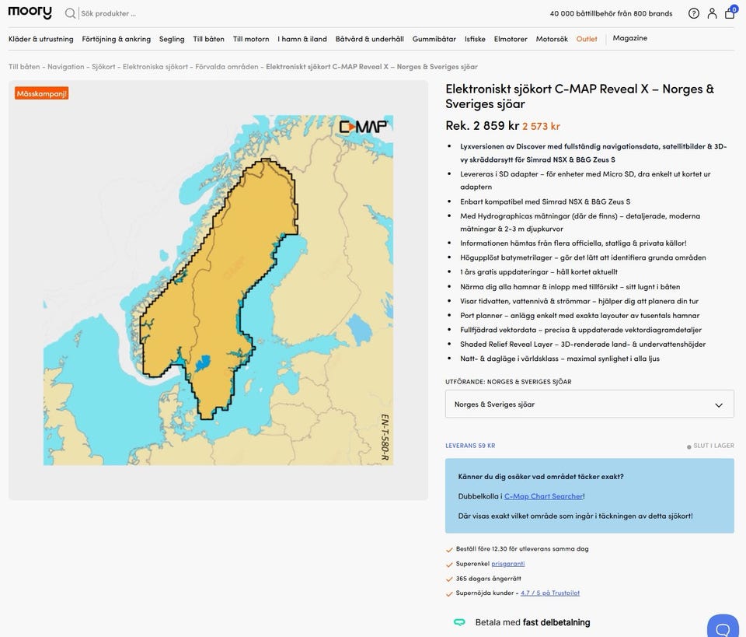
Task: Open the Kläder & utrustning menu
Action: pyautogui.click(x=41, y=39)
